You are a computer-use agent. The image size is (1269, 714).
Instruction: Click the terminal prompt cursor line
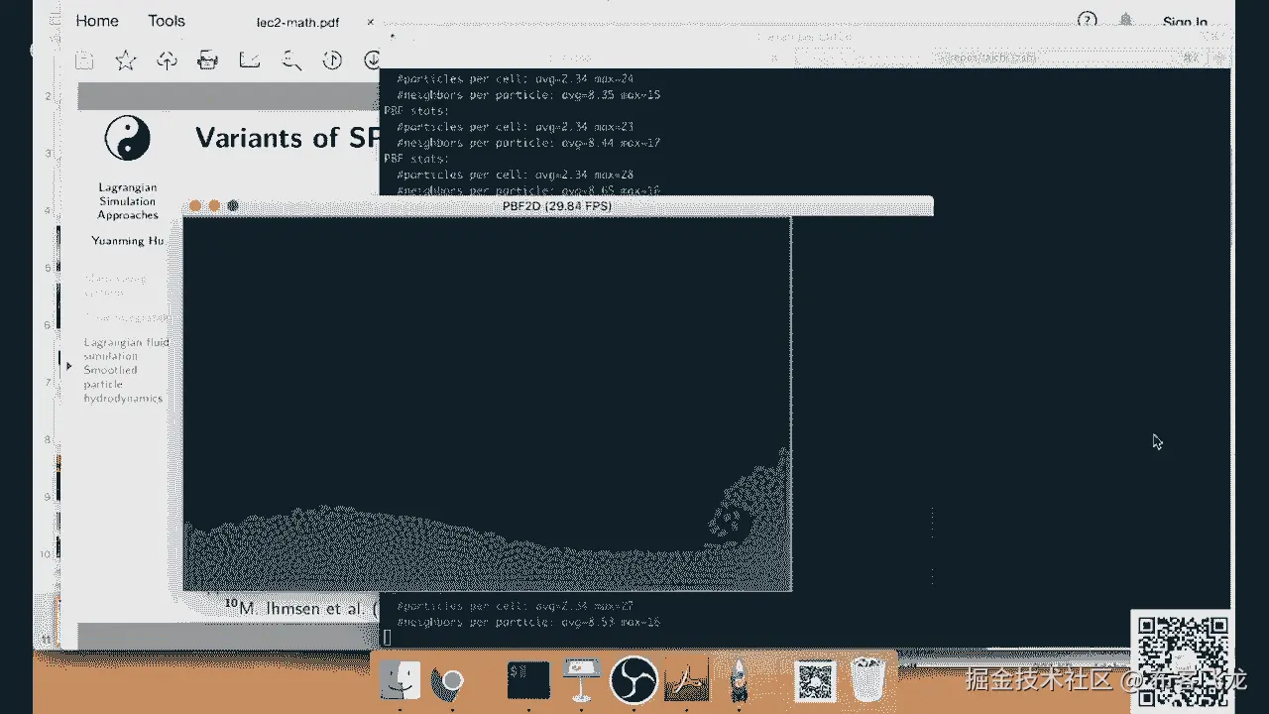click(x=389, y=638)
